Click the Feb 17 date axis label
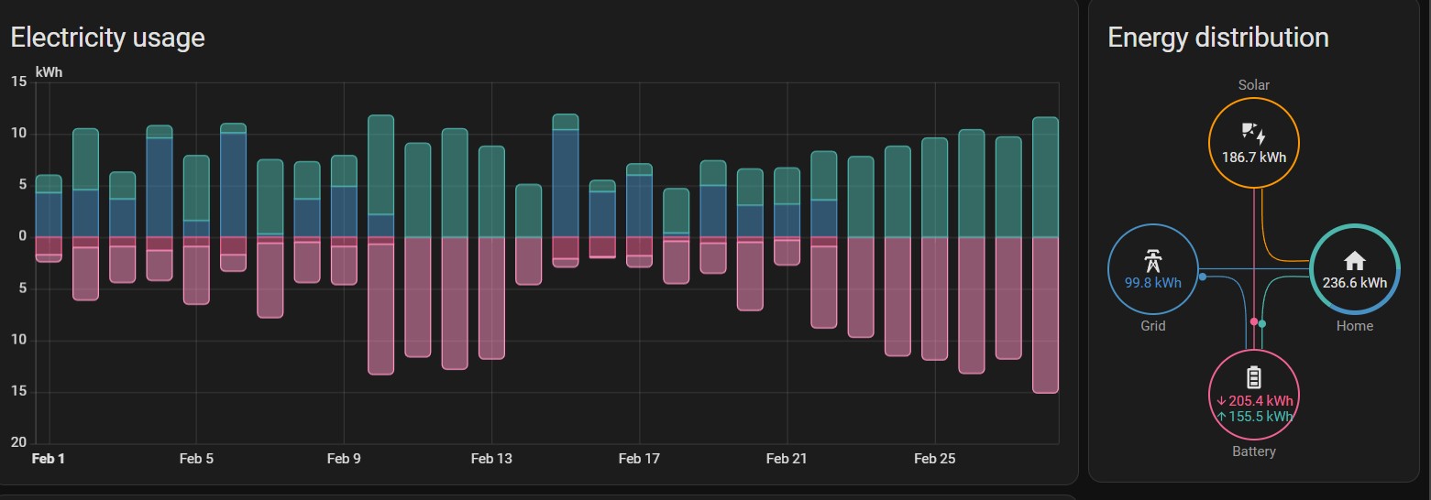 click(x=639, y=458)
